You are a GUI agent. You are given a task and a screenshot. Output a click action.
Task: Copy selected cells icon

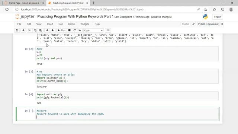[x=35, y=31]
